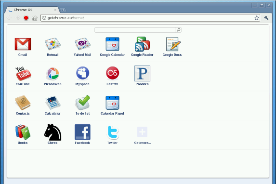Viewport: 276px width, 184px height.
Task: Click the Get more... text link
Action: click(143, 143)
